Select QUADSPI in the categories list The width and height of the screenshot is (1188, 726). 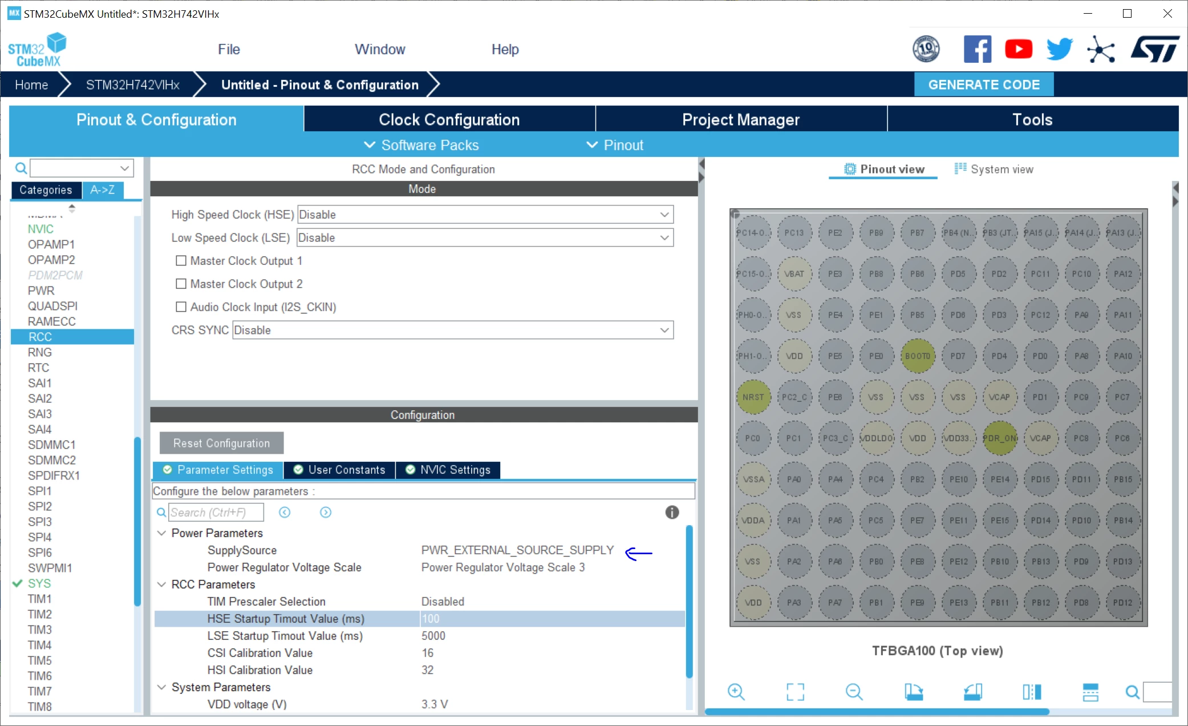(x=52, y=306)
